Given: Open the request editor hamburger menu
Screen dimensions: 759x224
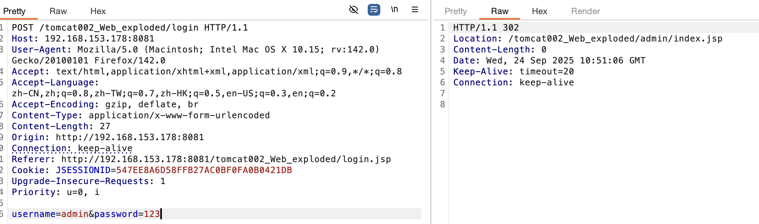Looking at the screenshot, I should coord(415,10).
